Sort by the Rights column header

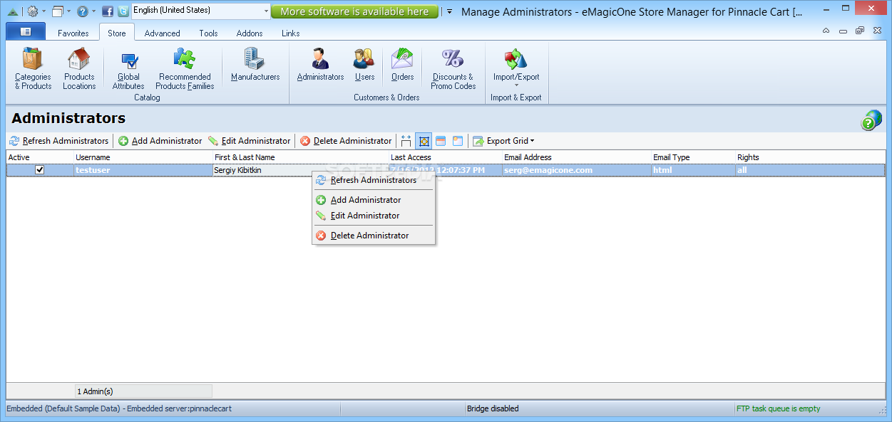(x=810, y=157)
